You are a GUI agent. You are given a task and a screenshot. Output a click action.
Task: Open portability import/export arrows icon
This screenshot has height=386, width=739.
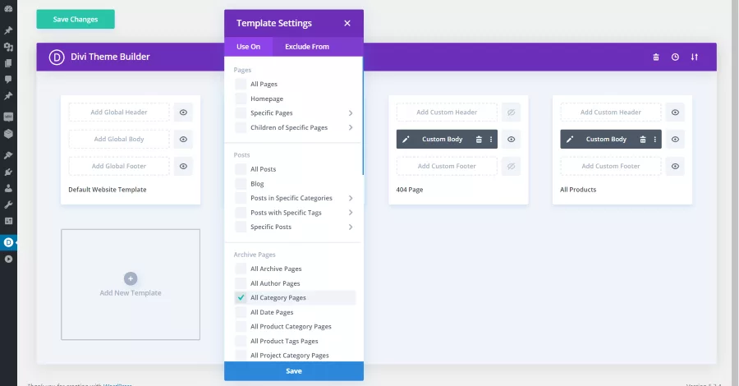(x=694, y=57)
